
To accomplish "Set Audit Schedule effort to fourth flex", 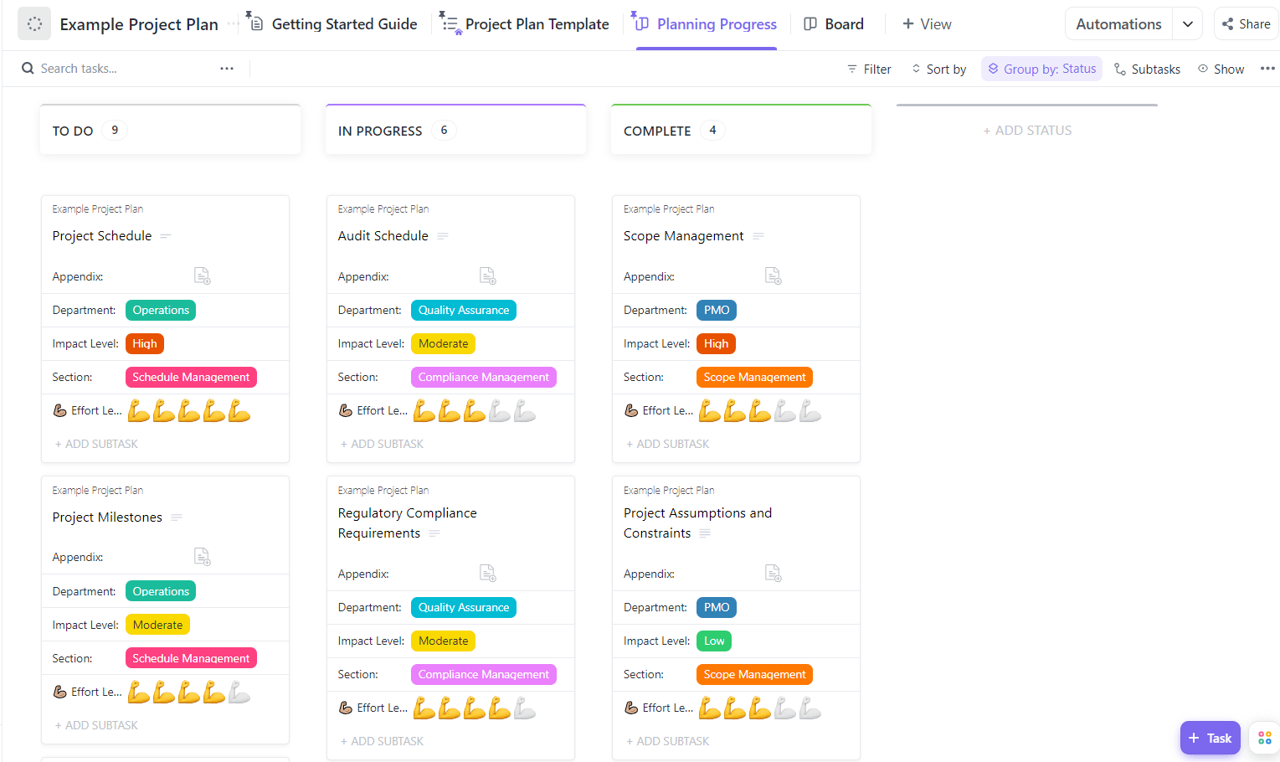I will (x=500, y=411).
